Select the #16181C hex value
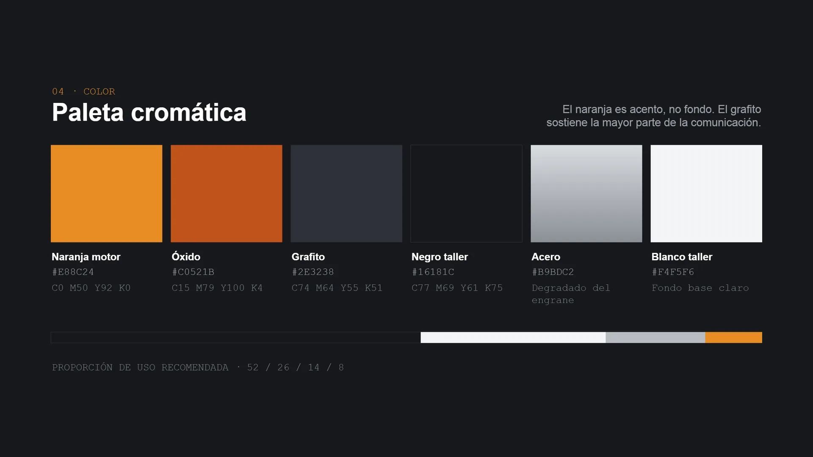Image resolution: width=813 pixels, height=457 pixels. point(433,272)
